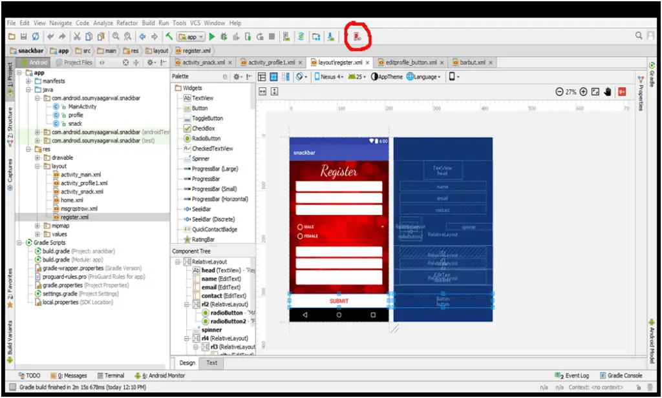Open the API 25 version dropdown

pos(359,77)
